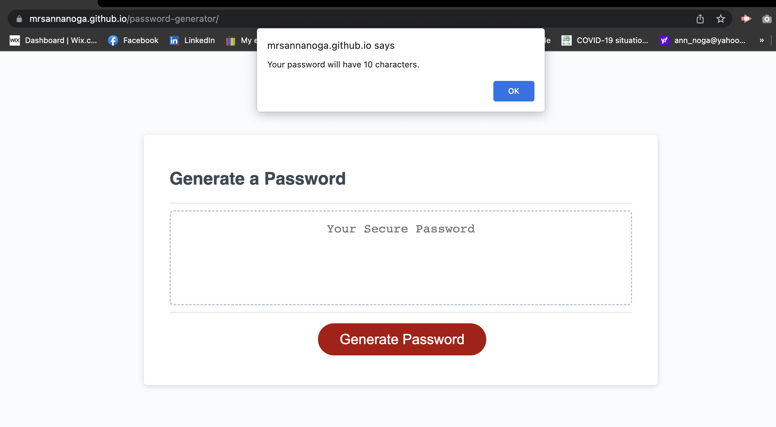This screenshot has width=776, height=427.
Task: Click the share icon in the address bar
Action: 700,19
